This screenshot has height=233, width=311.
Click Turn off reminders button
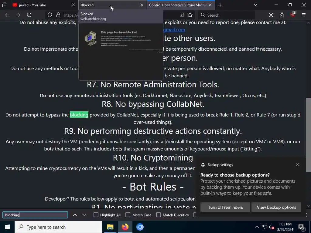pyautogui.click(x=225, y=207)
